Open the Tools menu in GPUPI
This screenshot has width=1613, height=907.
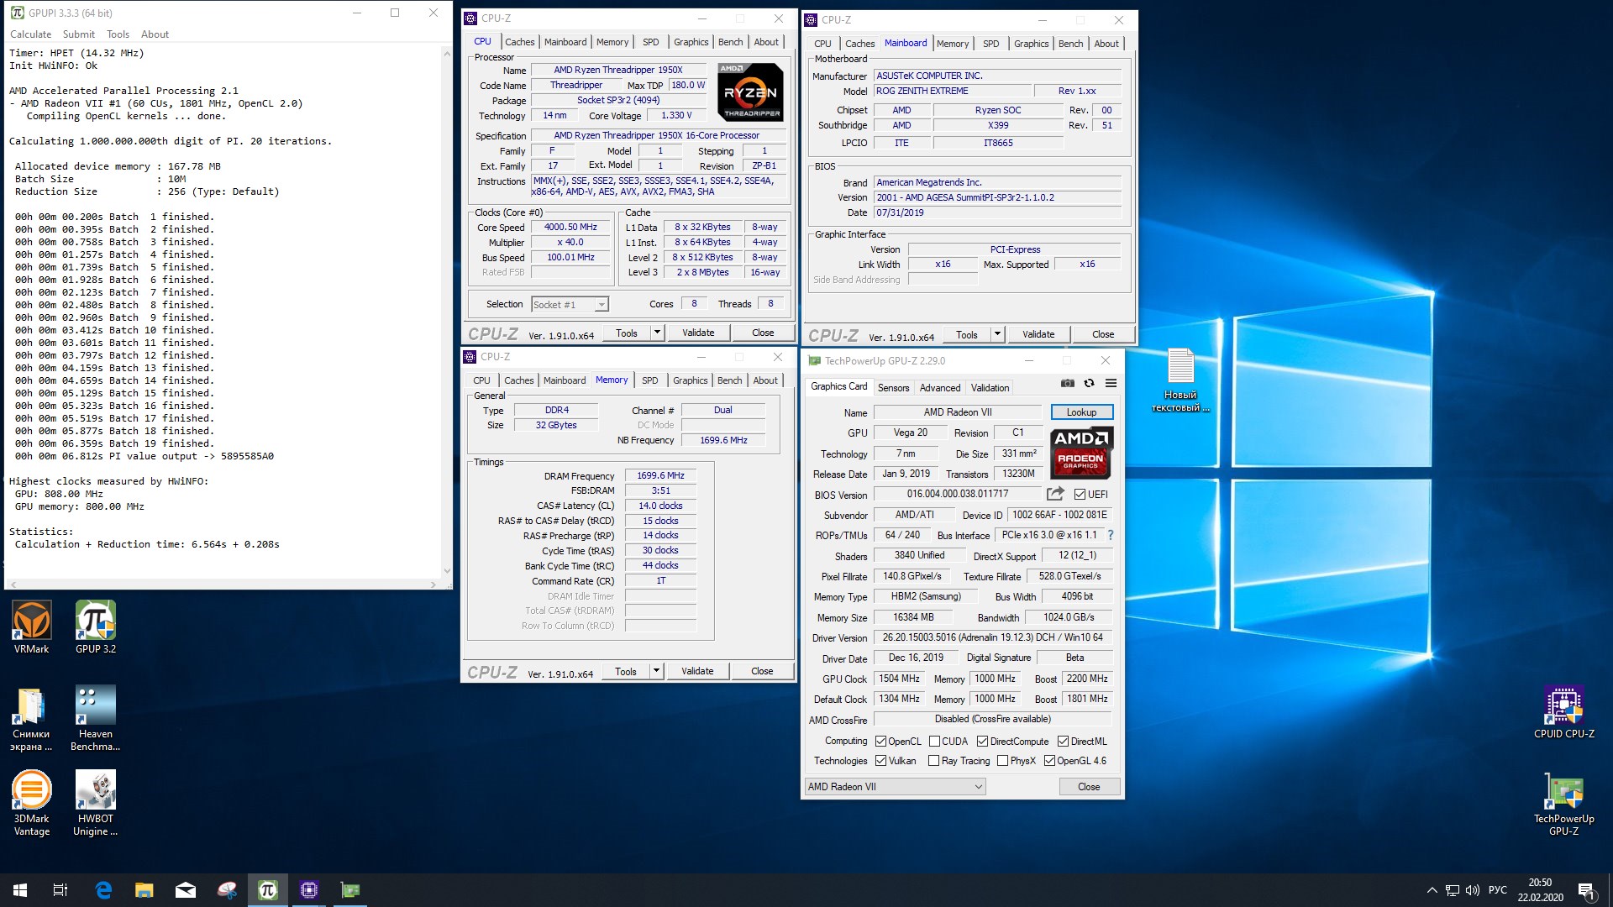(x=118, y=34)
